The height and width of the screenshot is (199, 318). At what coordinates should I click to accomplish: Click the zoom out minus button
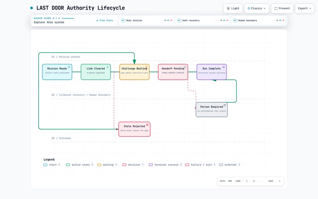point(262,181)
